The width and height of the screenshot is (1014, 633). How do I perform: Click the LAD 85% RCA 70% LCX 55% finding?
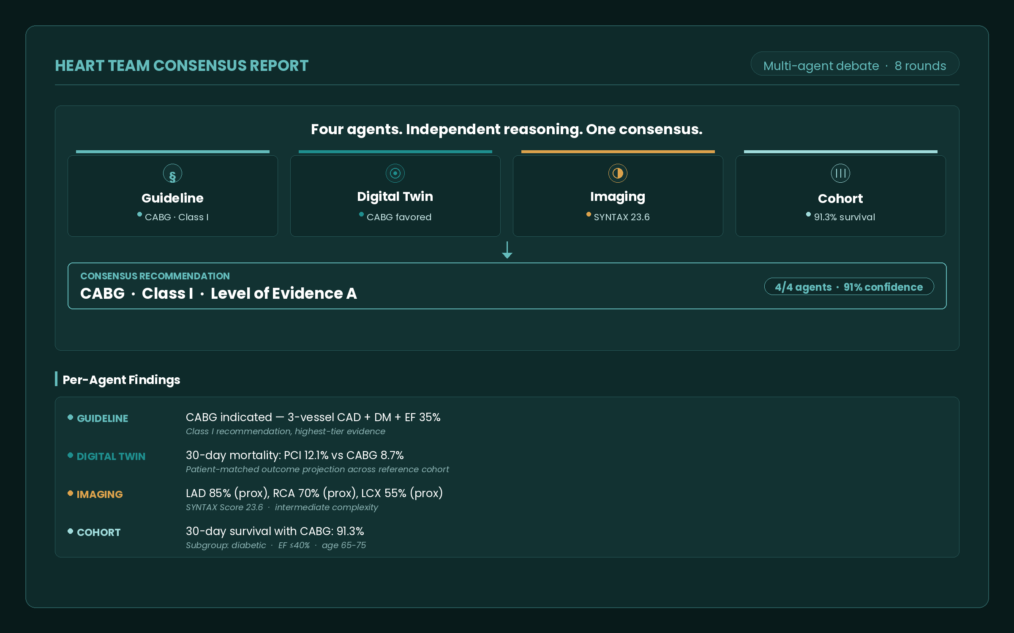pos(314,493)
